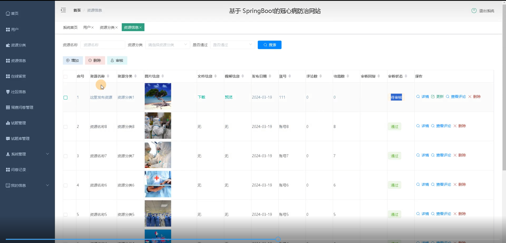Click the blue 搜索 button
This screenshot has height=243, width=506.
pyautogui.click(x=269, y=45)
